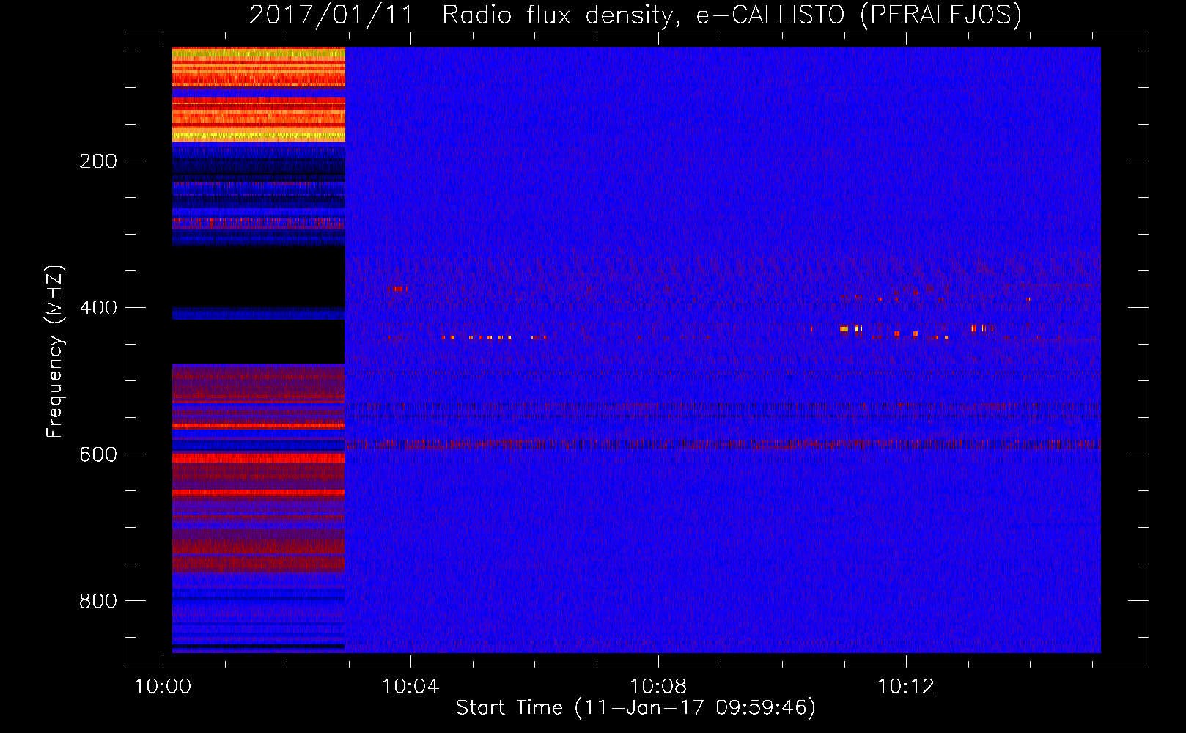The image size is (1186, 733).
Task: Click the 10:00 time tick label
Action: (163, 687)
